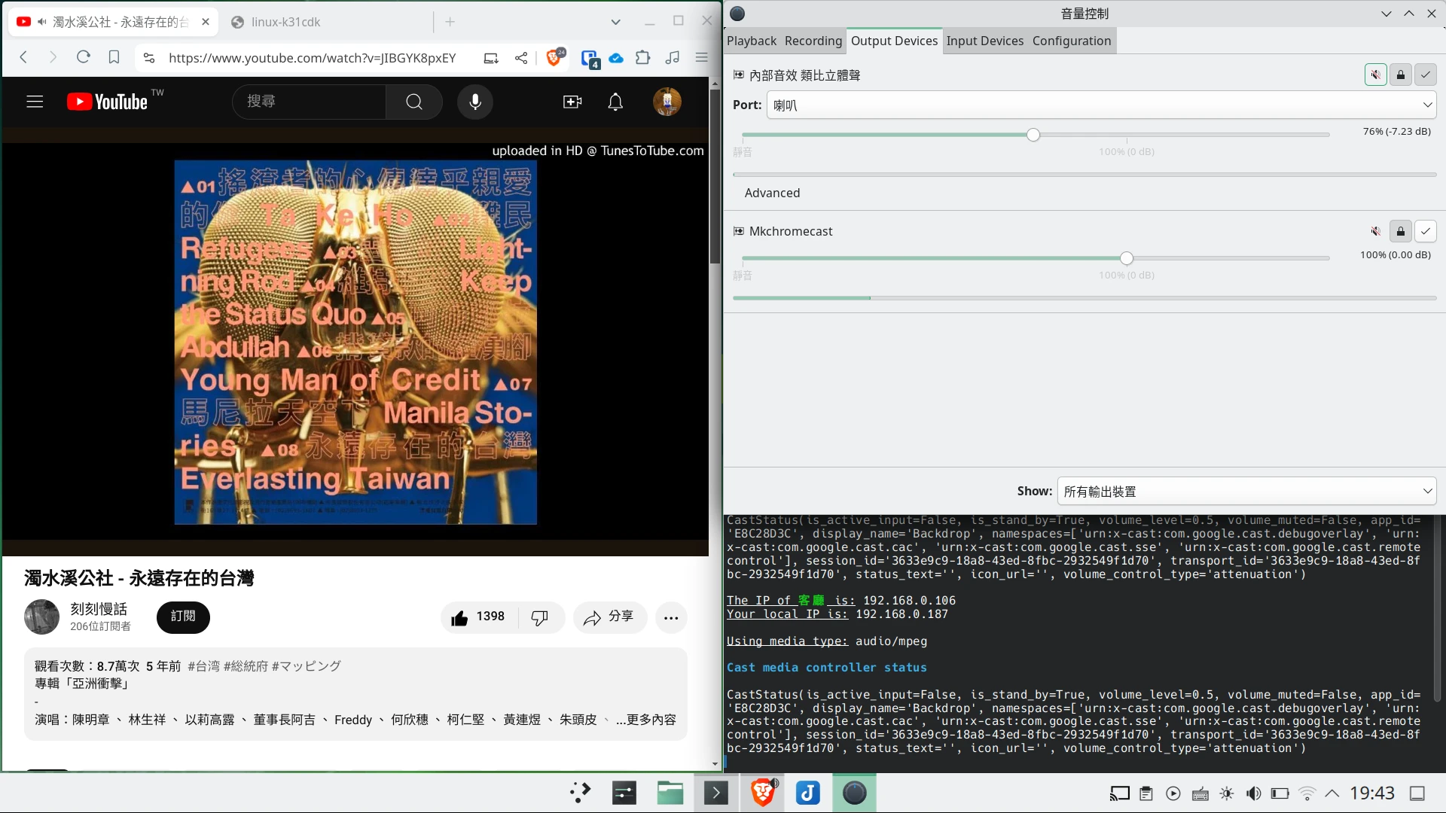Toggle mute for 內部音效 類比立體聲 device
Screen dimensions: 1446x813
click(1375, 75)
